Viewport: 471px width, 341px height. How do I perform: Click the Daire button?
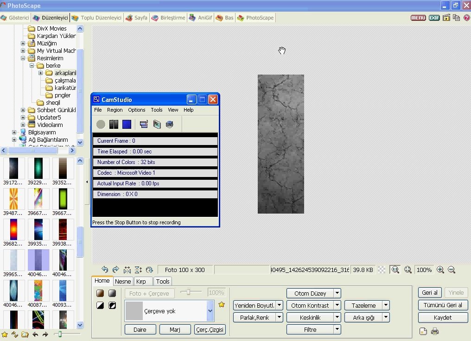140,329
